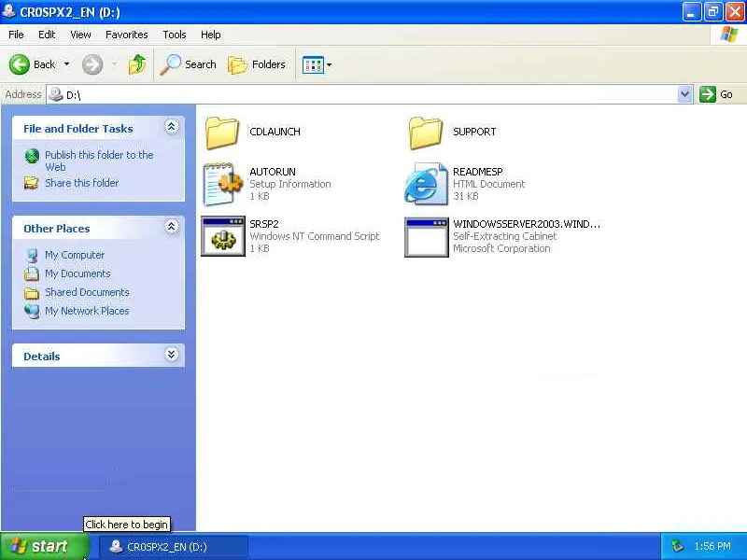Open the Views dropdown arrow
This screenshot has width=747, height=560.
pyautogui.click(x=330, y=64)
